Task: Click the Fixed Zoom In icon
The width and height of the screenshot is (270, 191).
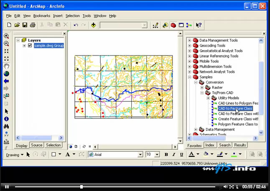Action: (6, 51)
